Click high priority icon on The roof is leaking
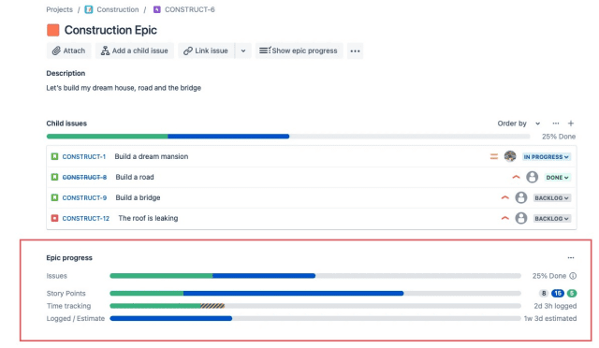 coord(505,219)
